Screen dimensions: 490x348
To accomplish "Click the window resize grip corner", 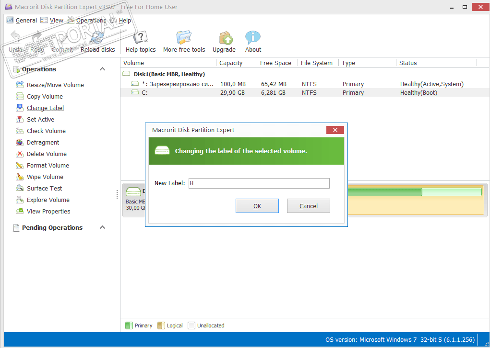I will coord(486,344).
